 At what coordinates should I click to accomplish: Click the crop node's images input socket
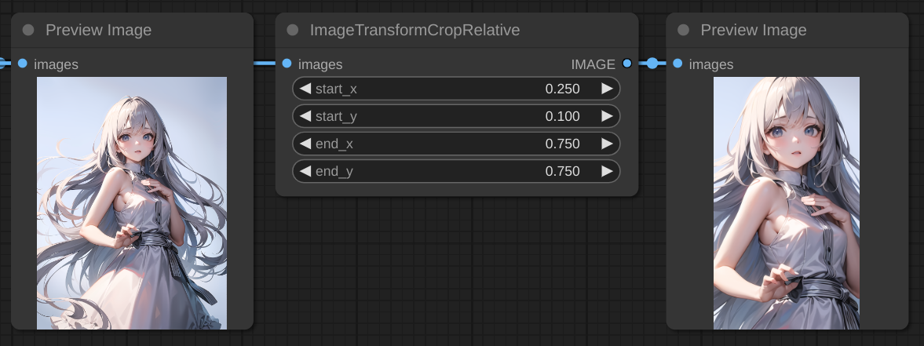click(287, 64)
